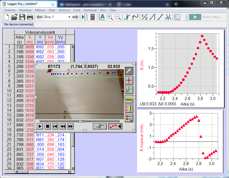This screenshot has height=178, width=229.
Task: Toggle the video Photo Distance tool
Action: coord(129,109)
